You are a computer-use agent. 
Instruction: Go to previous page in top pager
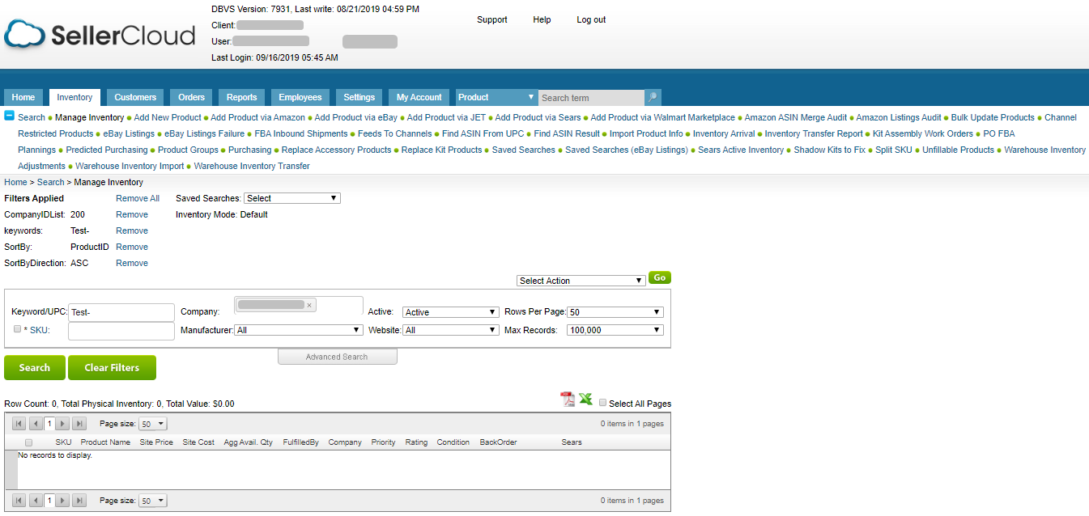tap(36, 423)
